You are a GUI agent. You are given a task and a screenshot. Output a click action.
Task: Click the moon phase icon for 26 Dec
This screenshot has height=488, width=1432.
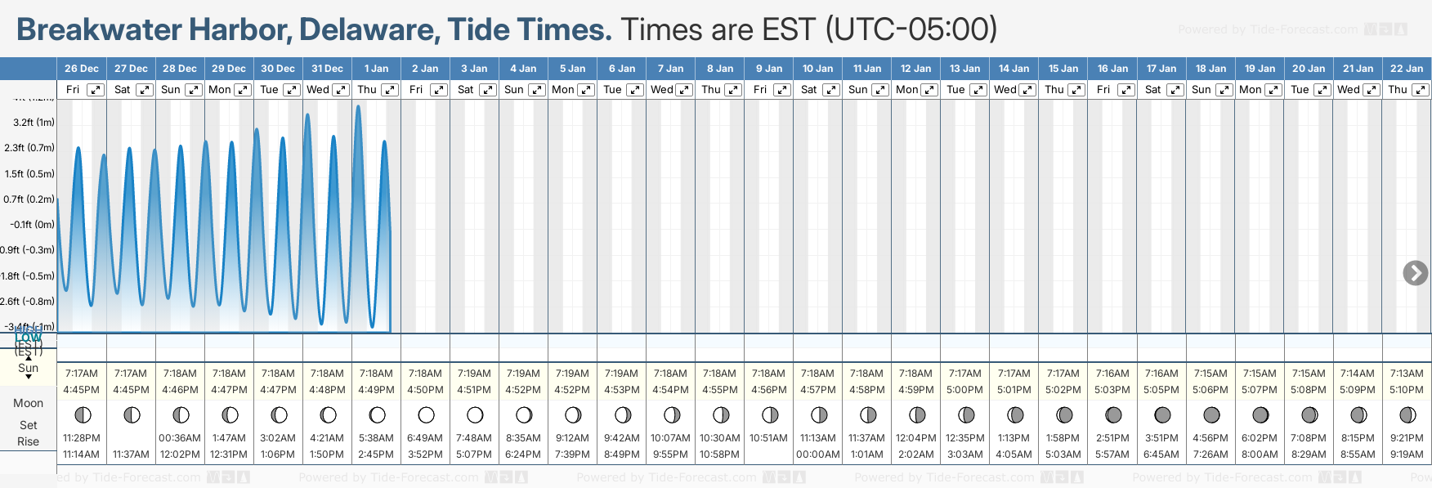click(x=83, y=415)
